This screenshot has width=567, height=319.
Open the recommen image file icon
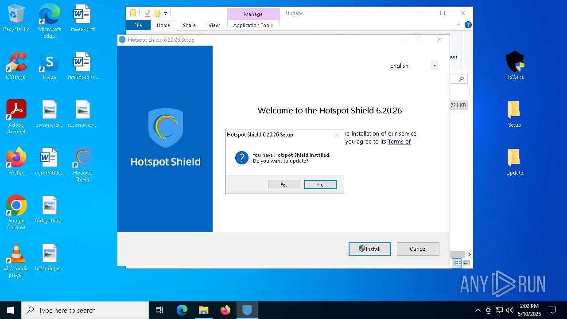pos(82,114)
